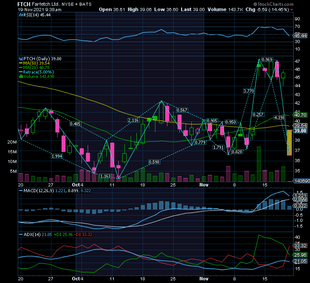Select the FTCH ticker symbol in the header
The height and width of the screenshot is (283, 310).
(x=24, y=4)
